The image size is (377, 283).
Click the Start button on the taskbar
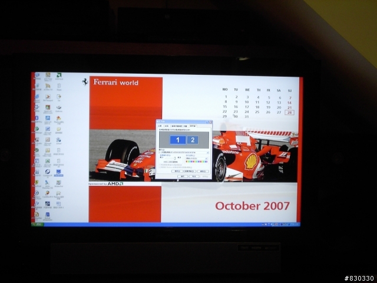point(37,225)
